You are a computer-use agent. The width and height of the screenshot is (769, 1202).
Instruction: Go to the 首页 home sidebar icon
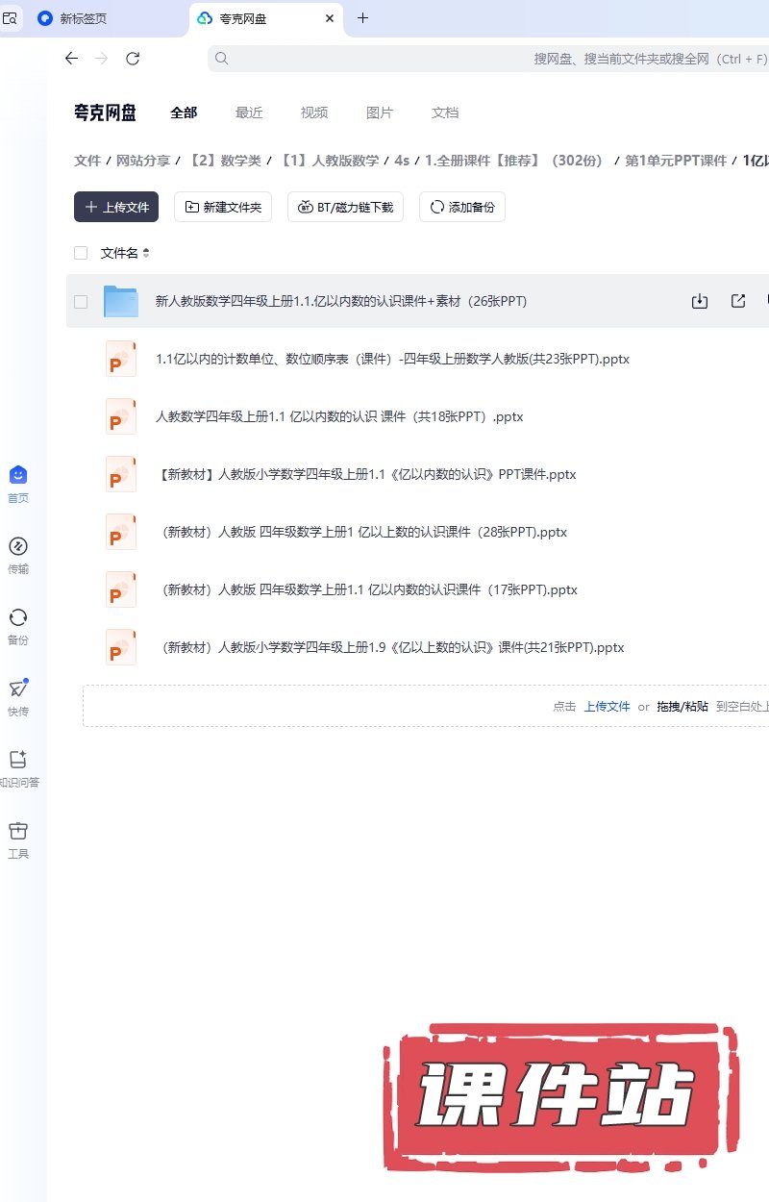tap(17, 475)
